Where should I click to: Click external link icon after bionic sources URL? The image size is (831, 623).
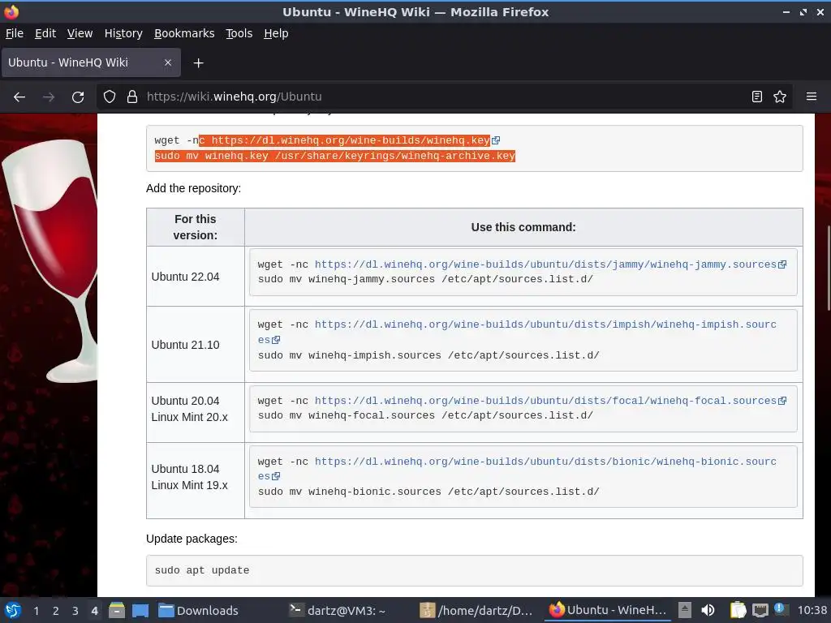click(x=276, y=476)
